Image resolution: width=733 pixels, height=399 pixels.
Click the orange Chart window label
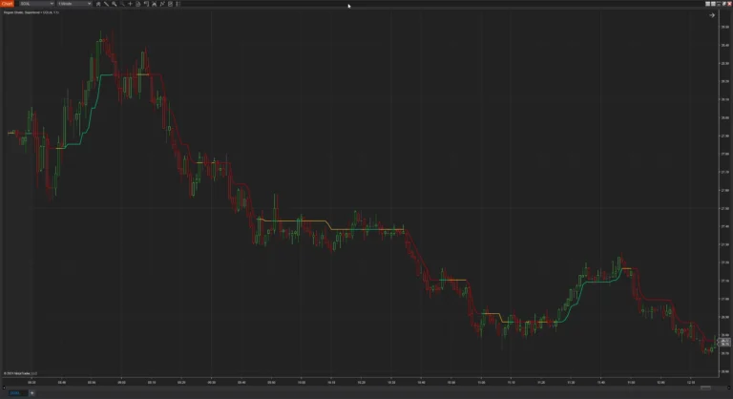(7, 4)
